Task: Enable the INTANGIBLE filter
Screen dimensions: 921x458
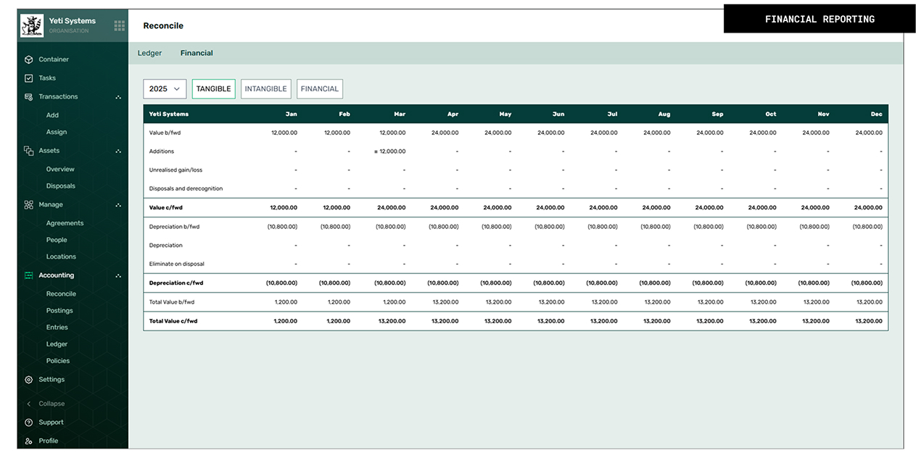Action: pyautogui.click(x=265, y=88)
